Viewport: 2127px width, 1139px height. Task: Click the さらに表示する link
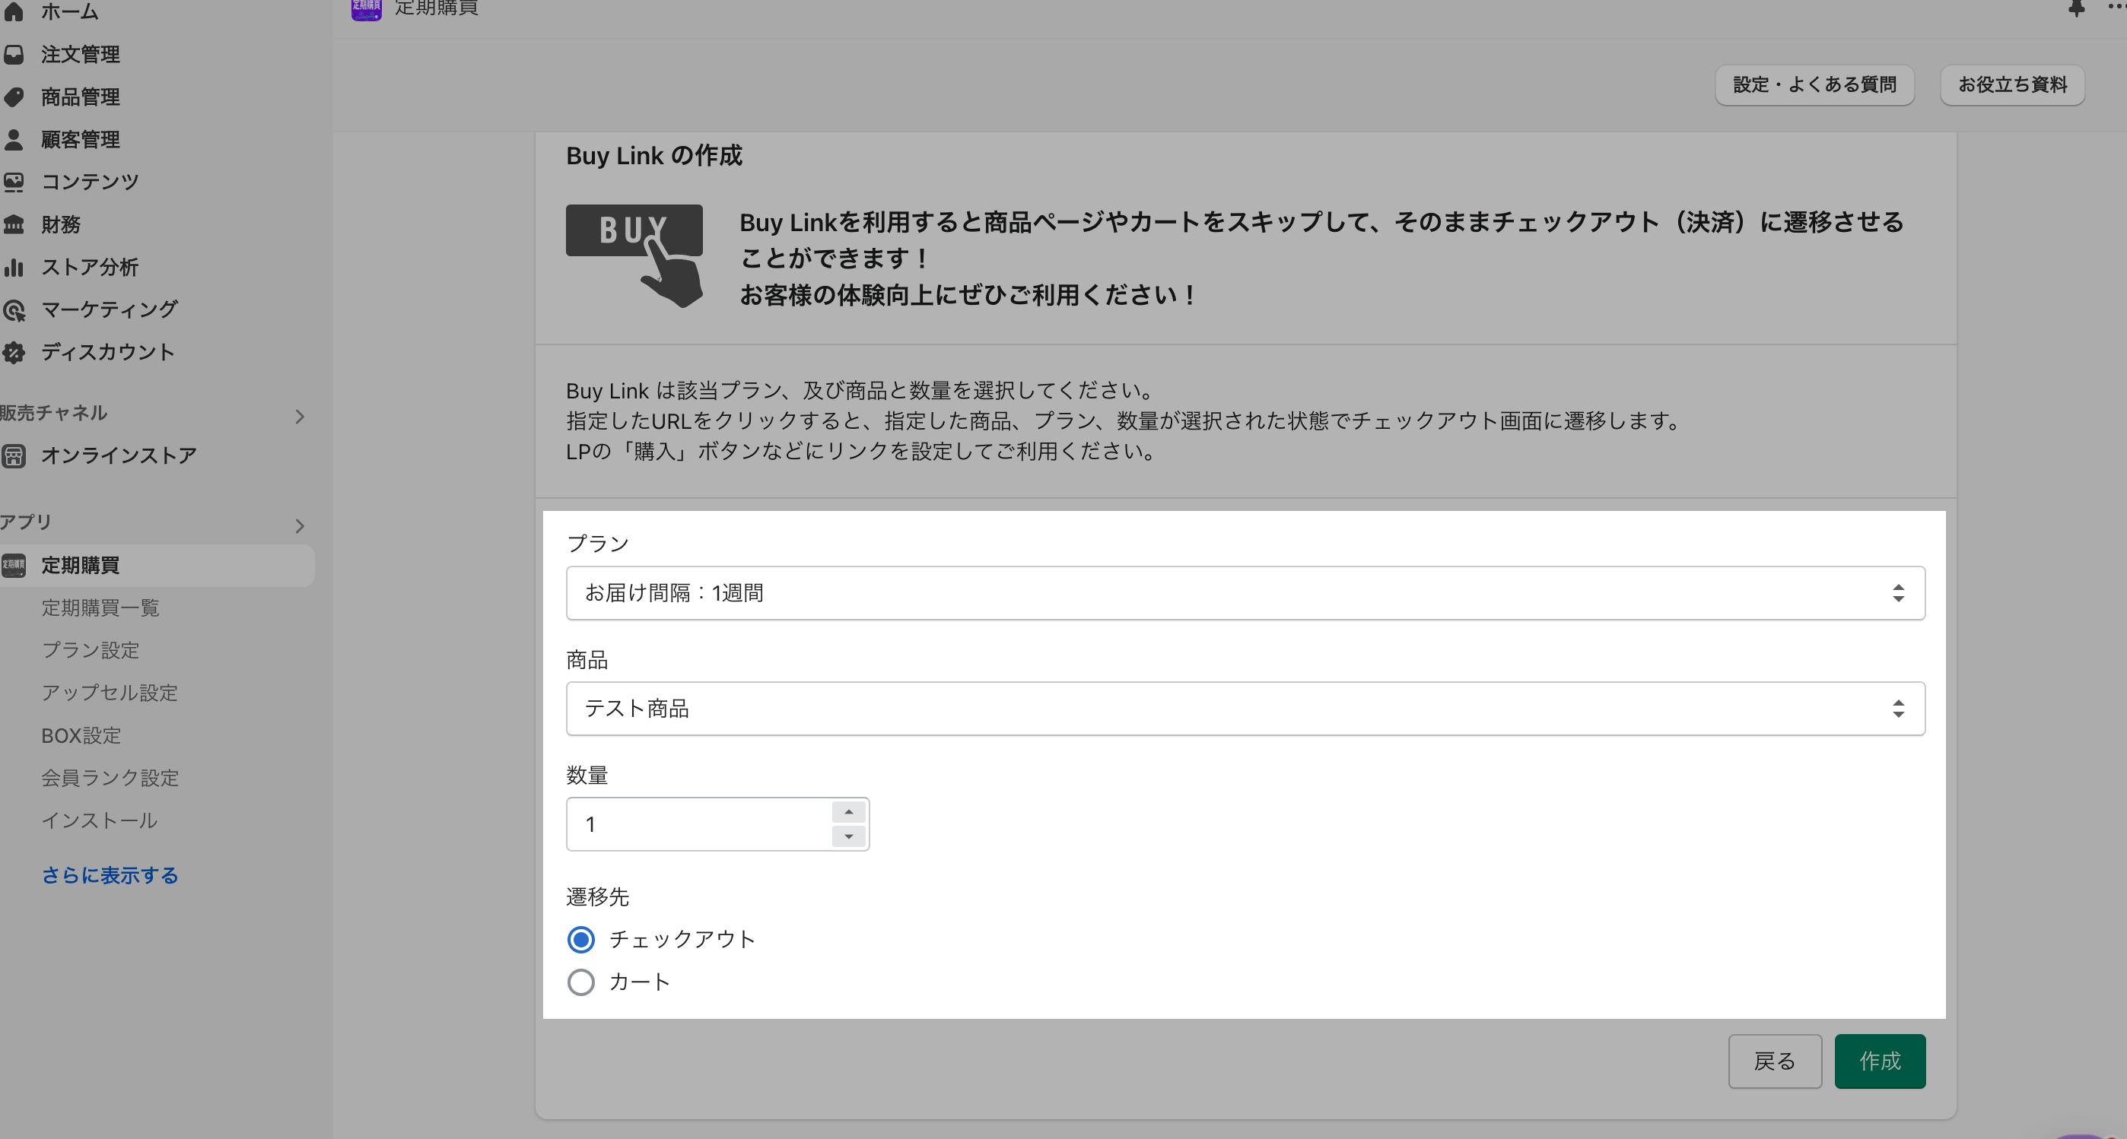110,875
